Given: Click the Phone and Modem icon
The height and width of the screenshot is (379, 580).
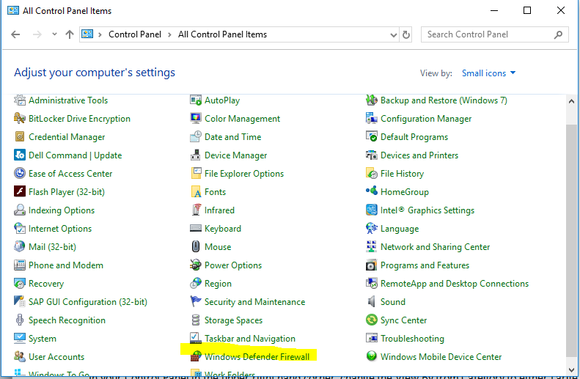Looking at the screenshot, I should 20,265.
